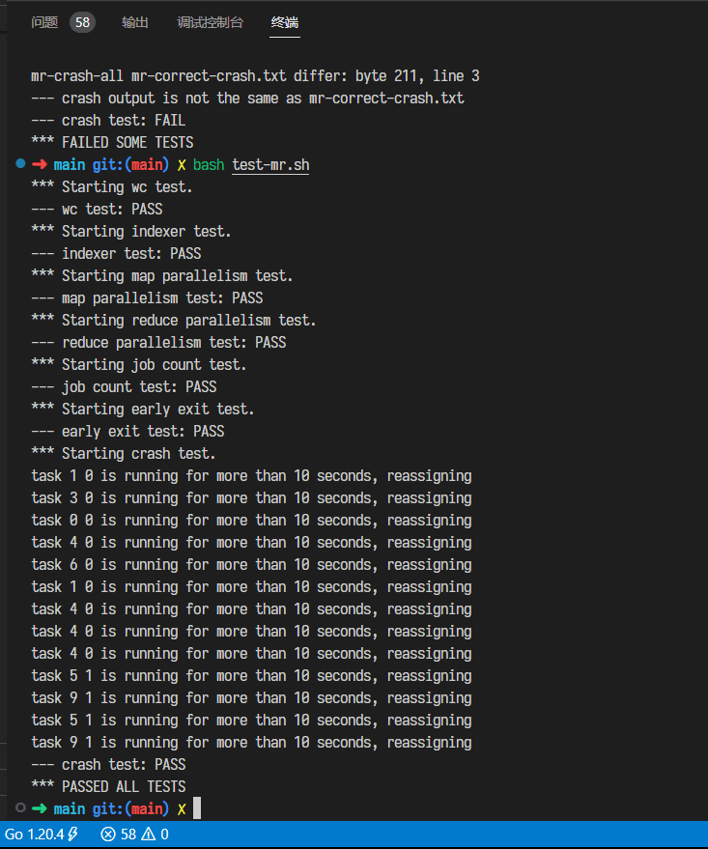Click the FAILED SOME TESTS line
This screenshot has height=849, width=708.
pyautogui.click(x=112, y=142)
